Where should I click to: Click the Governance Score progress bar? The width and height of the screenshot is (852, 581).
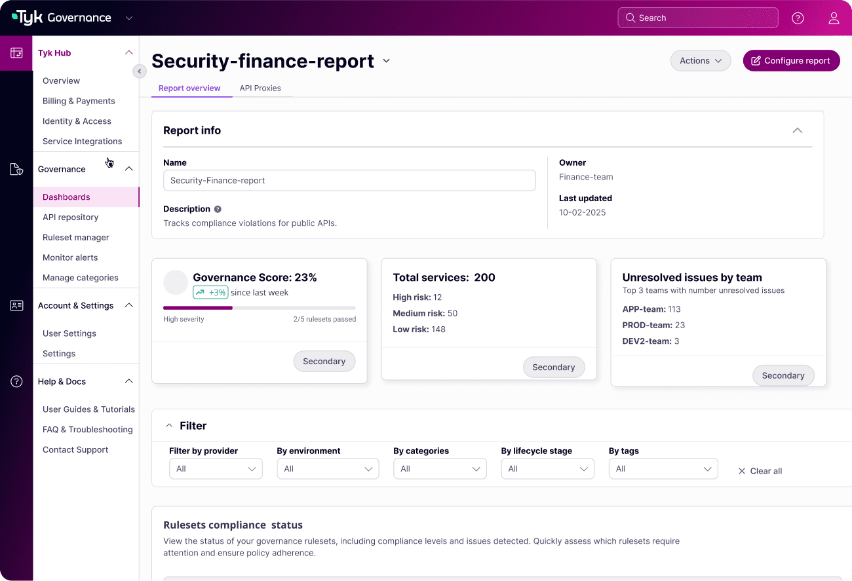point(260,308)
